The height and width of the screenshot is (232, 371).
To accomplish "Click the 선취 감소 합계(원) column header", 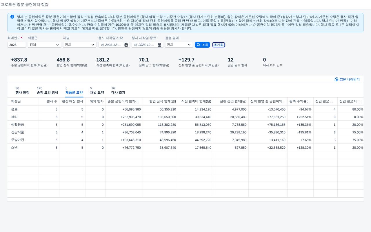I will click(x=231, y=101).
